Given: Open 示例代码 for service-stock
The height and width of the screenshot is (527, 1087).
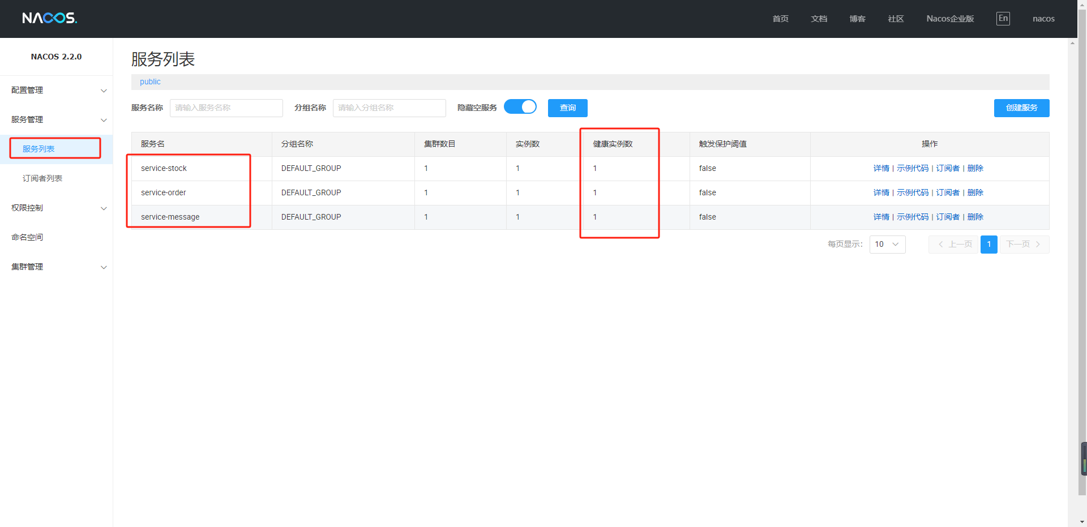Looking at the screenshot, I should [913, 168].
